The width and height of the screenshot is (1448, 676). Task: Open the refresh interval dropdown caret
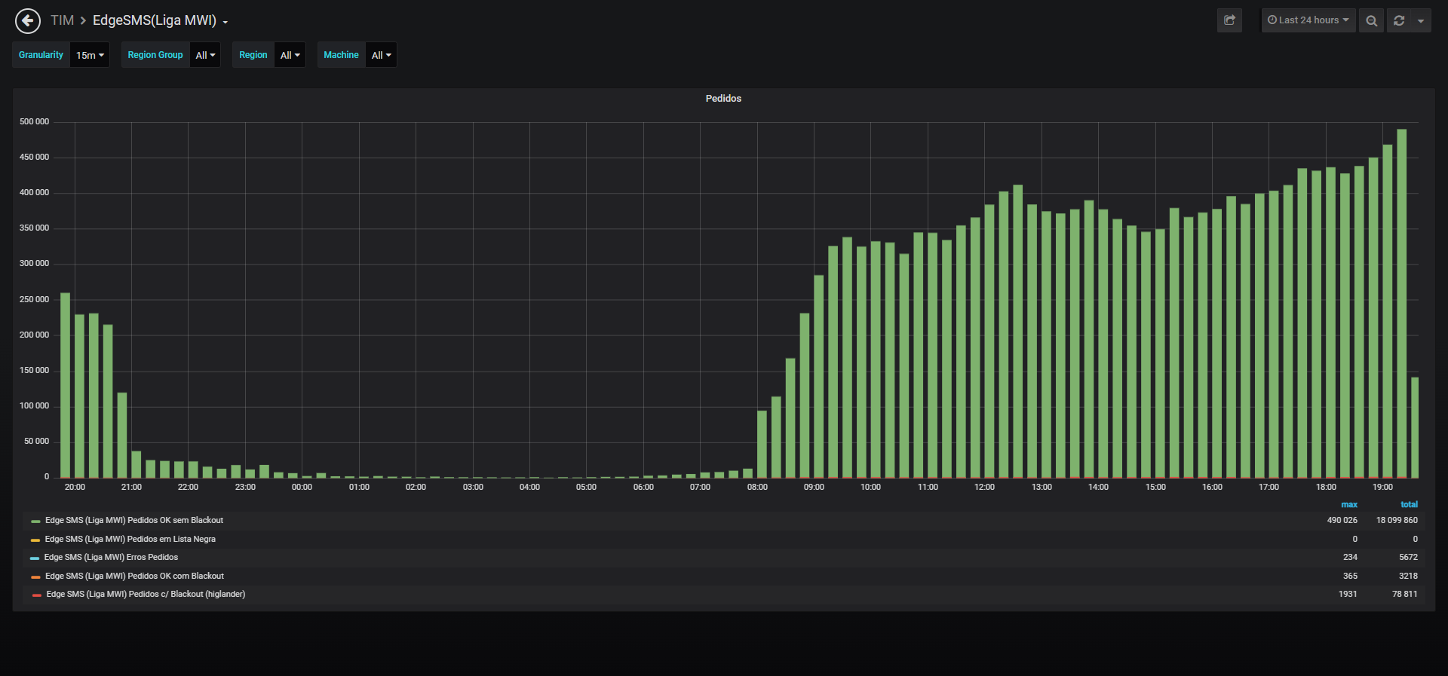coord(1421,20)
